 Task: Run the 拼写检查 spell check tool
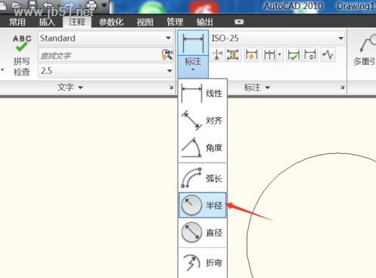point(22,55)
